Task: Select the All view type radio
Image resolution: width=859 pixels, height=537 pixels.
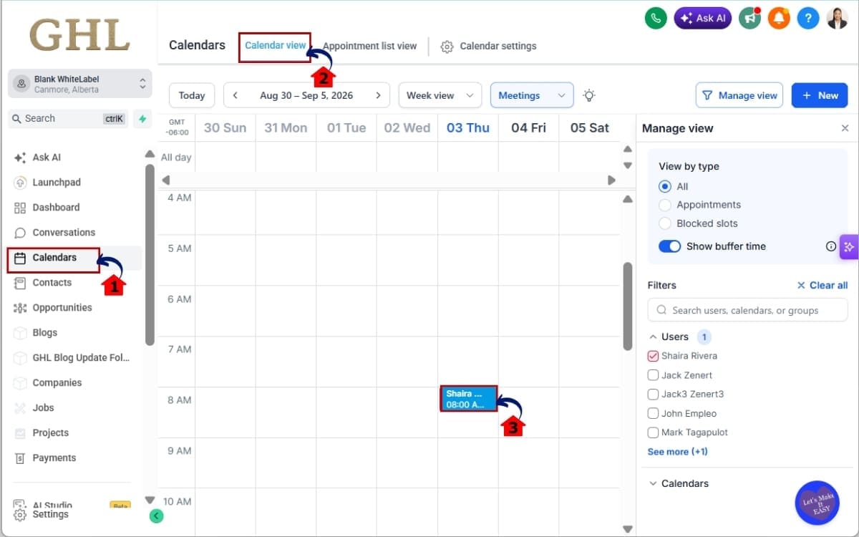Action: click(665, 186)
